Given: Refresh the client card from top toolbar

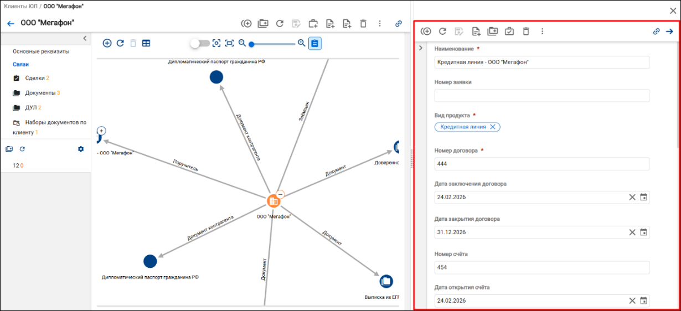Looking at the screenshot, I should pyautogui.click(x=280, y=23).
